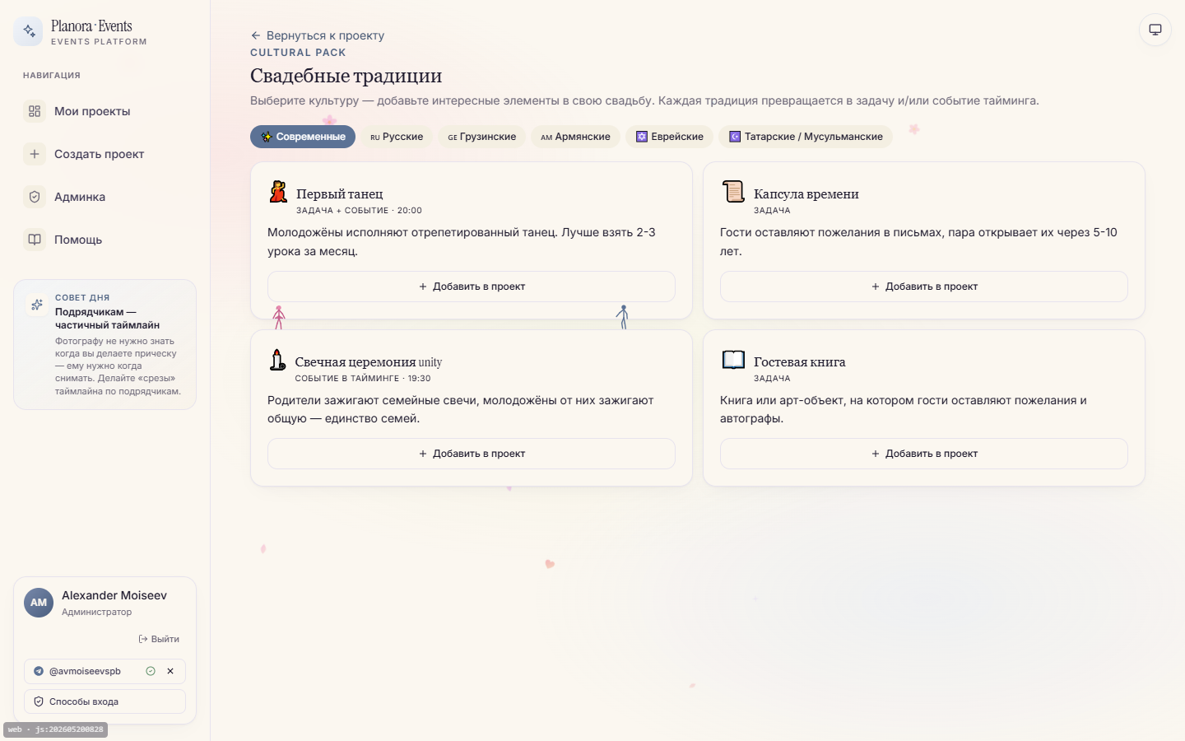Switch to the Еврейские traditions tab
Screen dimensions: 1185x741
tap(669, 137)
